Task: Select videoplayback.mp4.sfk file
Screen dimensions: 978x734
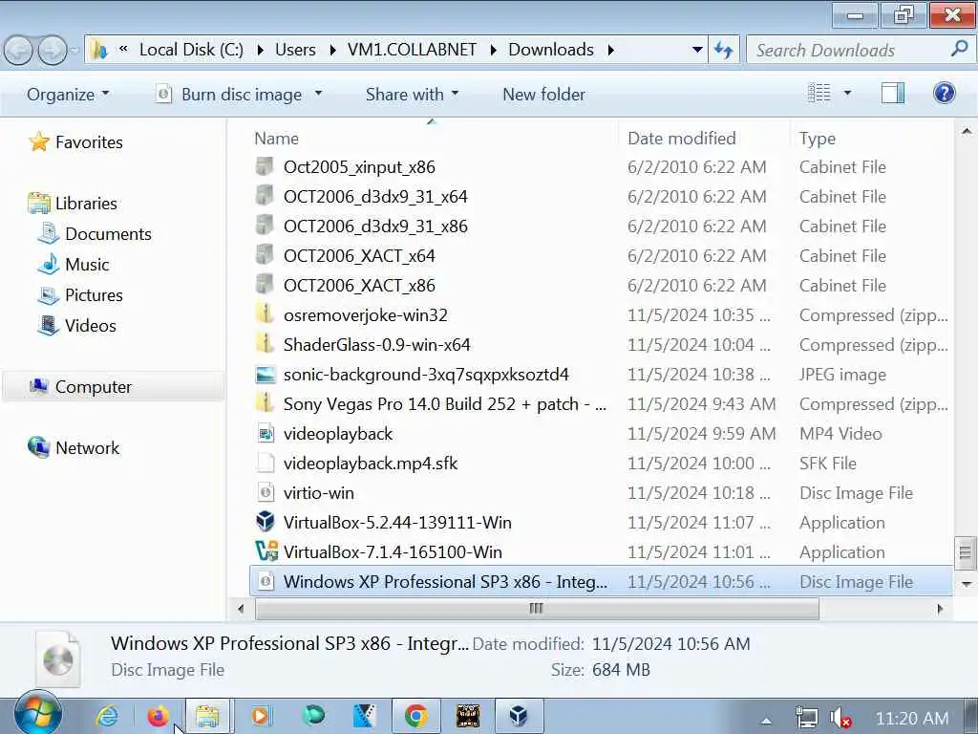Action: coord(370,464)
